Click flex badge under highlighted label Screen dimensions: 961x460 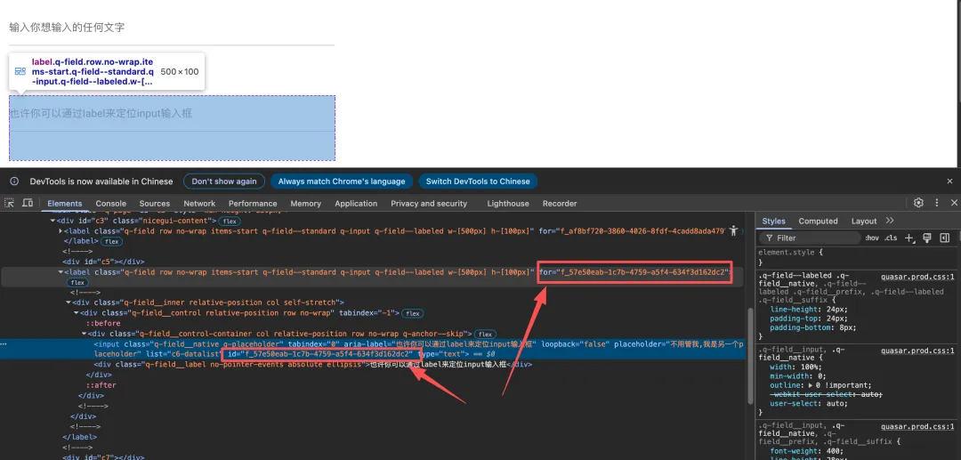(77, 282)
